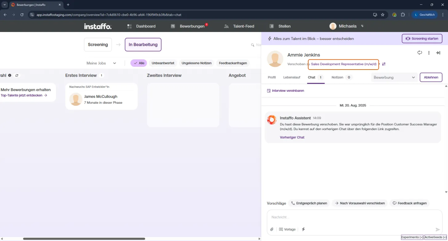This screenshot has width=448, height=241.
Task: Expand the Bewerbung status dropdown
Action: click(x=394, y=77)
